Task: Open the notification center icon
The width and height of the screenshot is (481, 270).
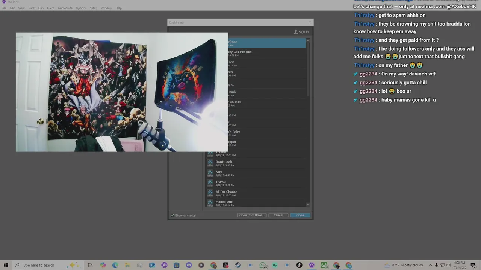Action: [x=473, y=265]
